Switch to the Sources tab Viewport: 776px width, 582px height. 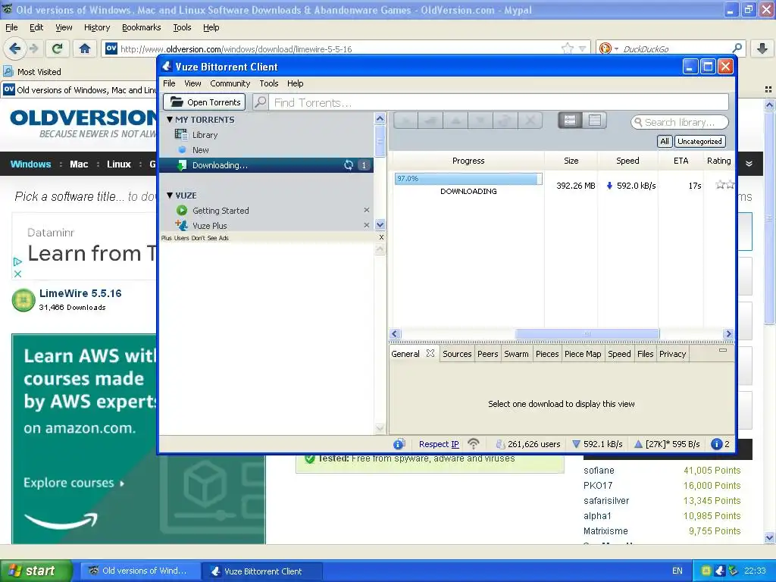(457, 354)
